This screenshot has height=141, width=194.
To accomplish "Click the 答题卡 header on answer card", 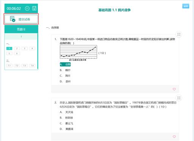I will [x=21, y=29].
